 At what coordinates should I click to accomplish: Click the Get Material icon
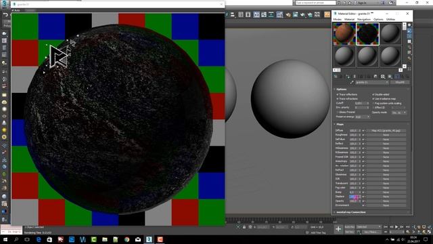point(336,77)
